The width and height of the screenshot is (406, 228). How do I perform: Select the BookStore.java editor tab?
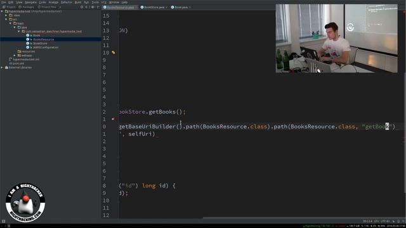(x=154, y=7)
